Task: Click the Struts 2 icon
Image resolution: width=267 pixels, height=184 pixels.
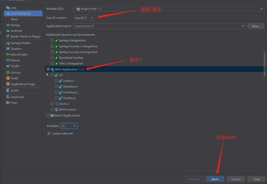Action: 57,104
